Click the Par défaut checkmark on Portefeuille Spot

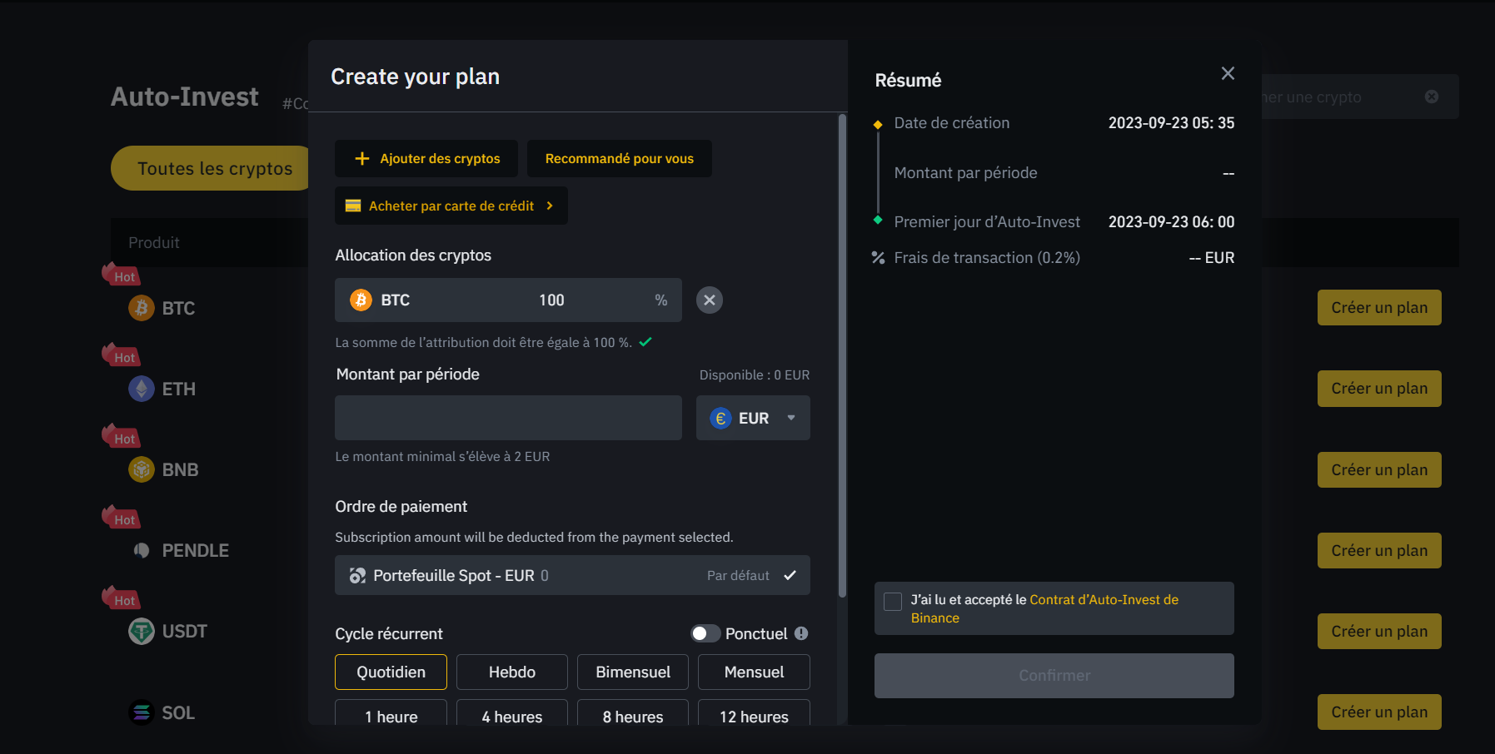pos(790,574)
